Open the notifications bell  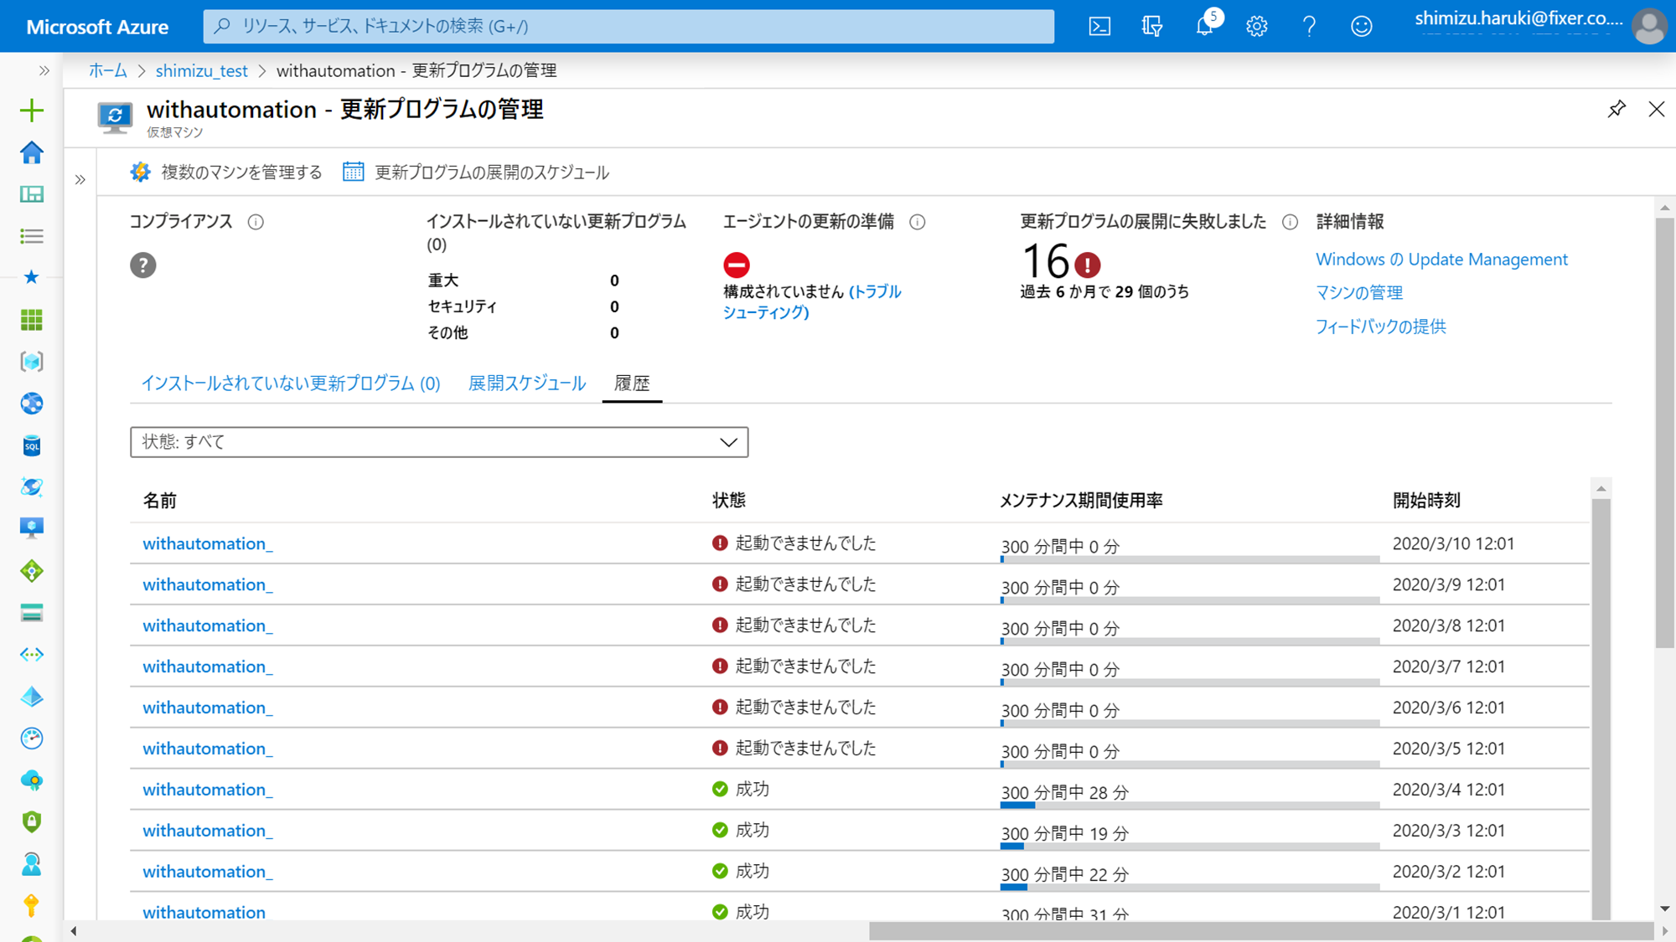point(1204,26)
